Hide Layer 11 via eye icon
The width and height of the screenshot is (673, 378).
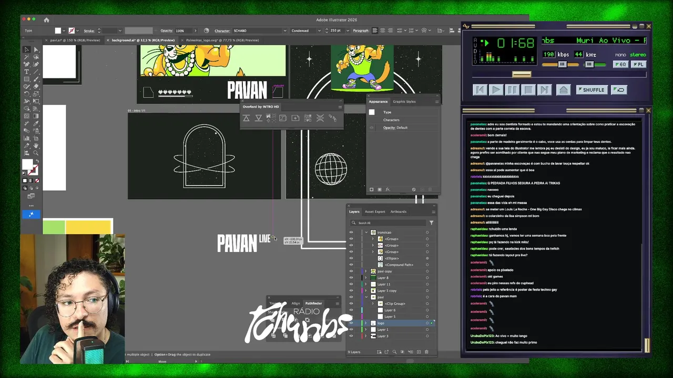[351, 285]
